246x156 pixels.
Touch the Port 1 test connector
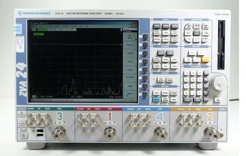pos(110,134)
